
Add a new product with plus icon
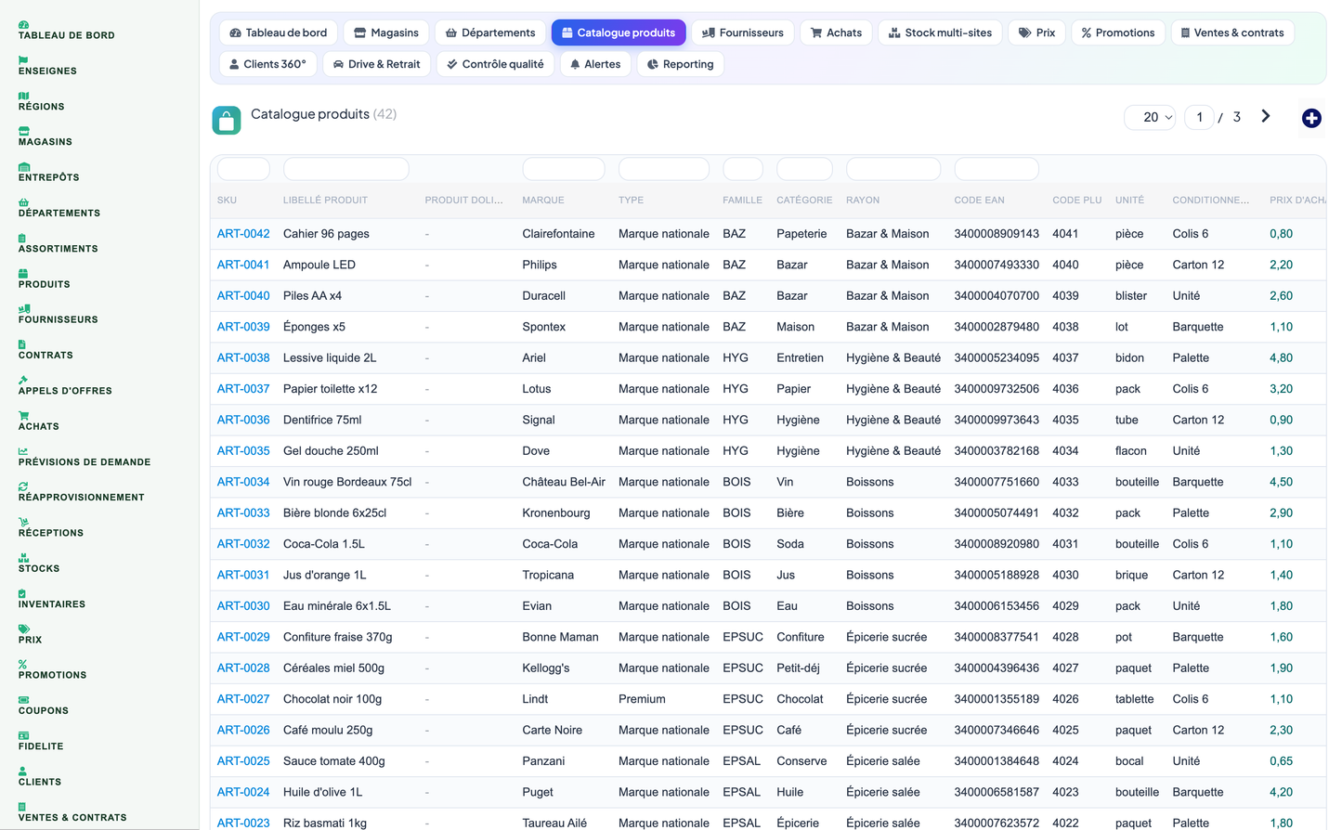click(x=1311, y=118)
